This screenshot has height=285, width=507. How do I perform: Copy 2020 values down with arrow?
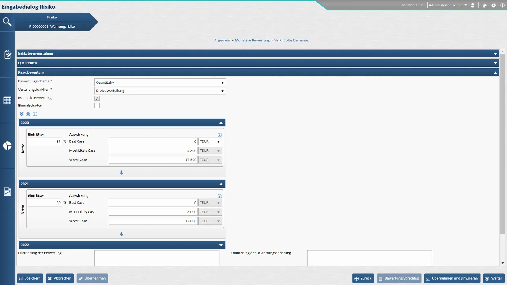pos(122,173)
